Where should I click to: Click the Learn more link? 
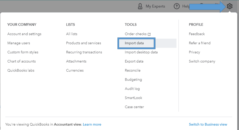[x=92, y=124]
